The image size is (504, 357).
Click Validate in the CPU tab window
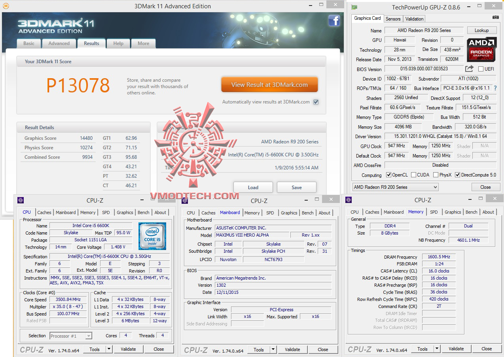point(128,349)
